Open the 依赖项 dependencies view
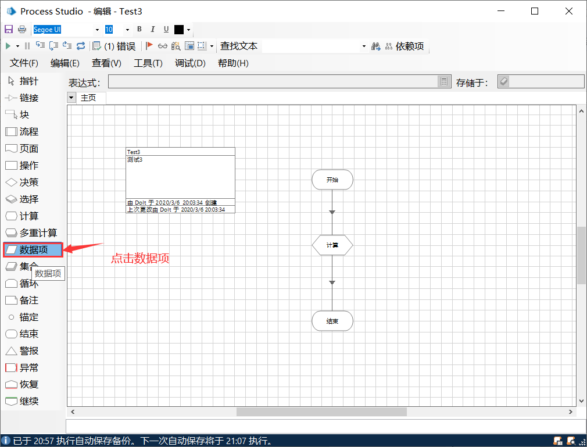This screenshot has width=587, height=447. coord(405,46)
